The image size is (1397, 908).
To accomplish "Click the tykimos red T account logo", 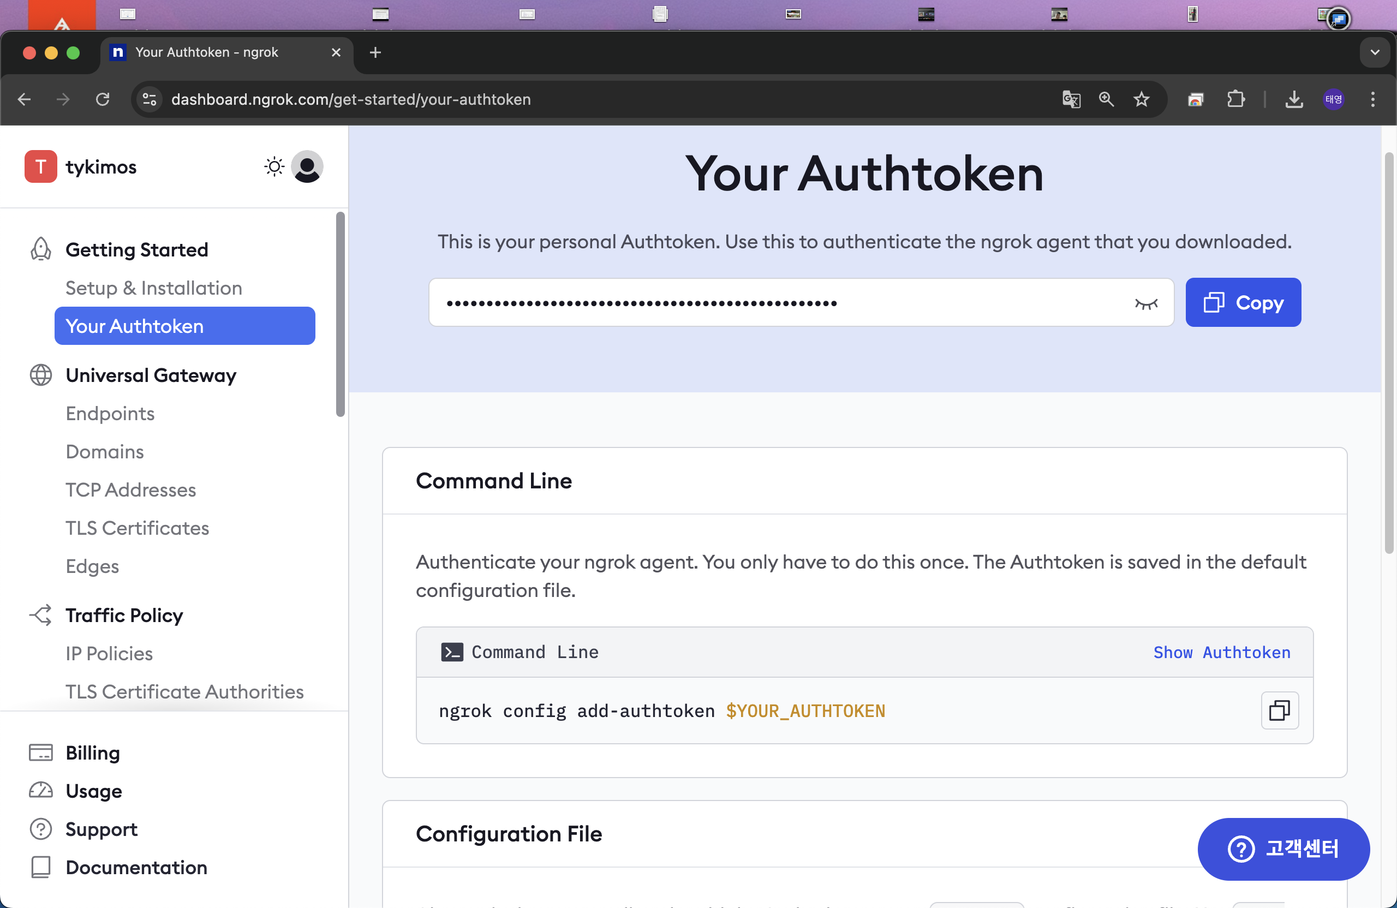I will coord(40,166).
